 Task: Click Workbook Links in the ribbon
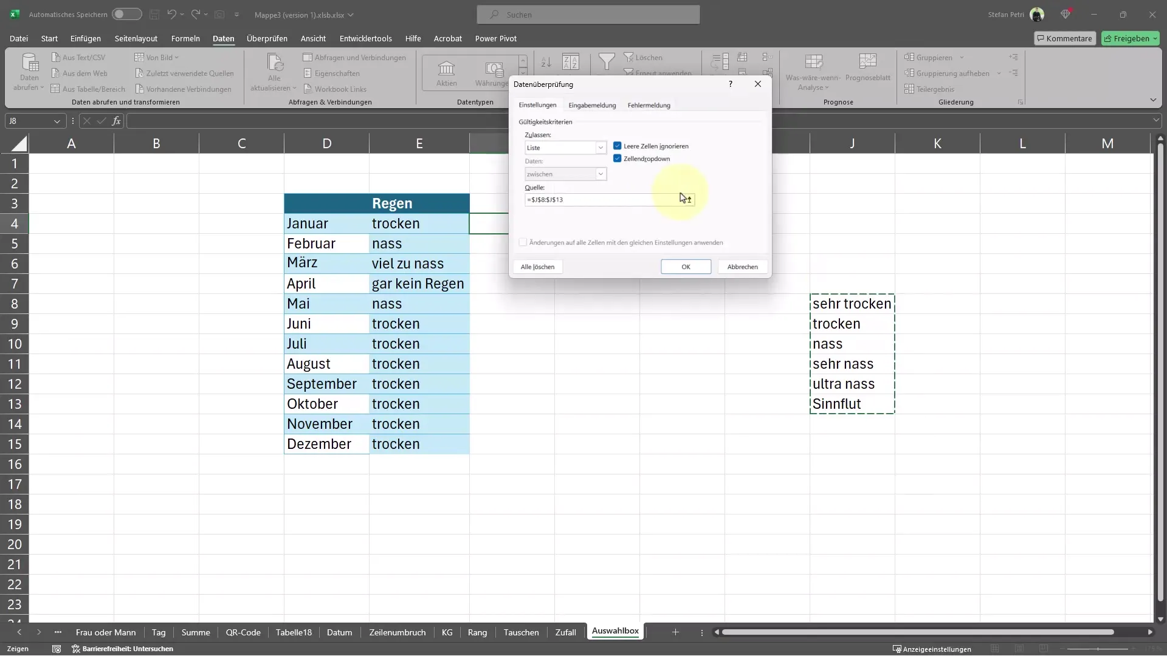(x=335, y=89)
